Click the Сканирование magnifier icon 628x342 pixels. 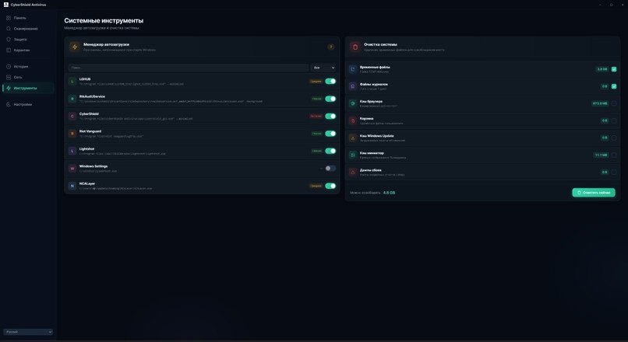[x=9, y=29]
